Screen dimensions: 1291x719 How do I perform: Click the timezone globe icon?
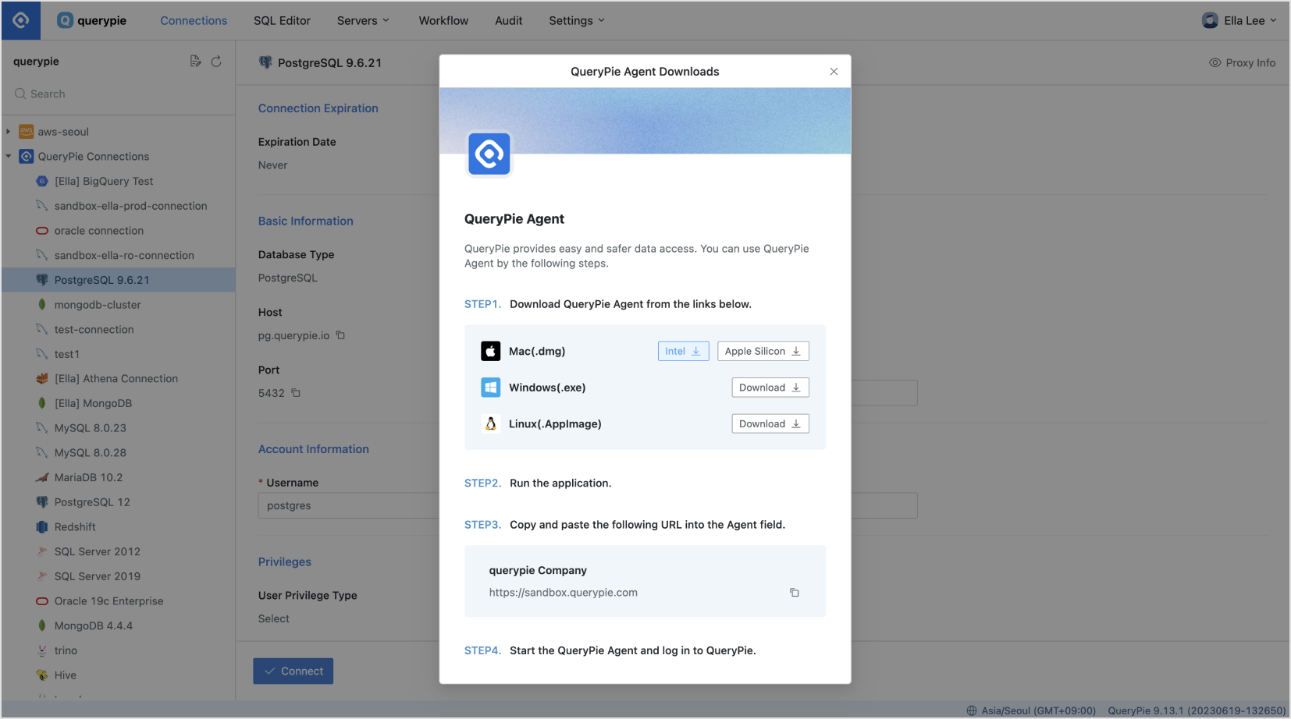coord(972,710)
